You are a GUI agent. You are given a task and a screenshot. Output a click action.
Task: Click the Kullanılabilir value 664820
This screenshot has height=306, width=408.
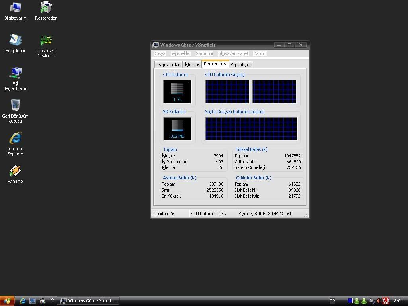294,162
